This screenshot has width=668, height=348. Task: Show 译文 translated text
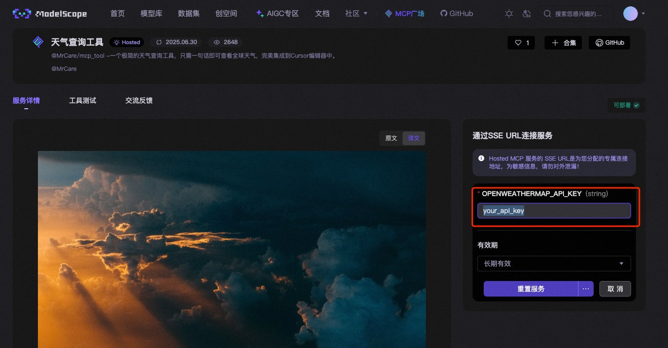click(414, 138)
